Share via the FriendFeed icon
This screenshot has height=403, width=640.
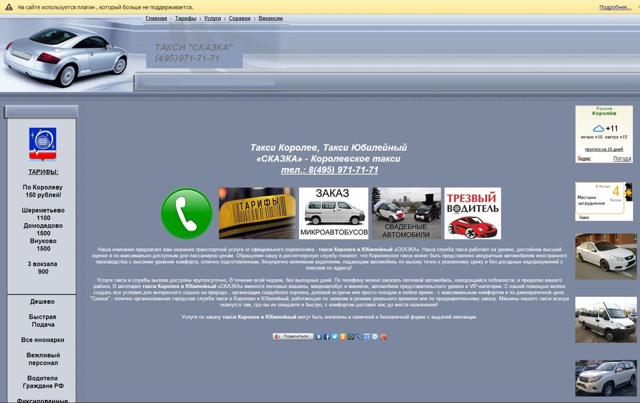click(367, 337)
